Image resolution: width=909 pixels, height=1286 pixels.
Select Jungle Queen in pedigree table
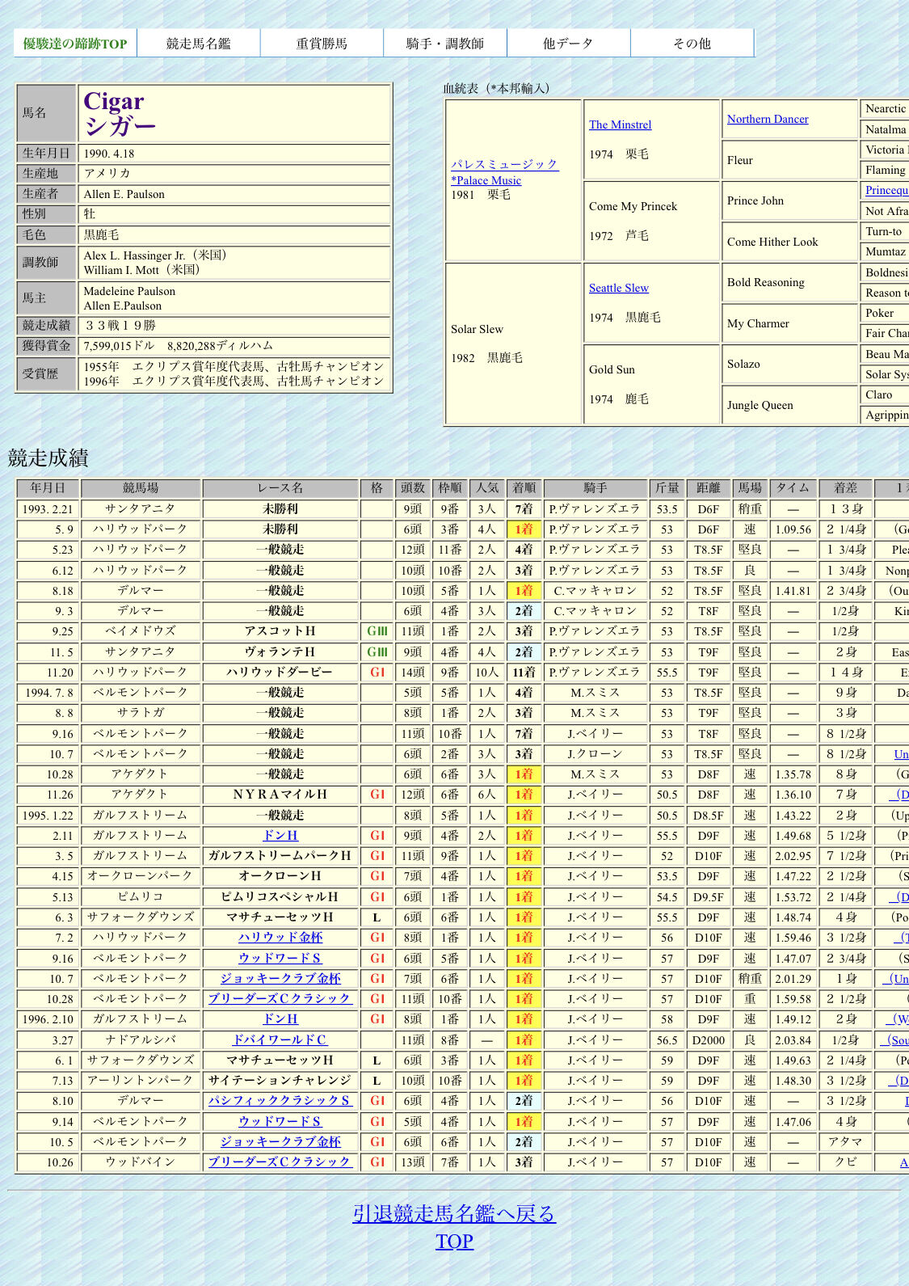pos(760,405)
